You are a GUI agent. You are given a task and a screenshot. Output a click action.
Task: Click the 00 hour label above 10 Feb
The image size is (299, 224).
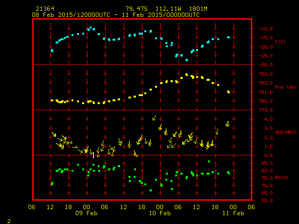tap(160, 207)
